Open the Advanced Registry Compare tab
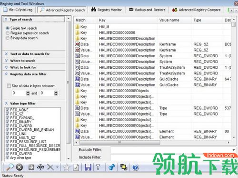Viewport: 238px width, 178px height. (x=197, y=10)
